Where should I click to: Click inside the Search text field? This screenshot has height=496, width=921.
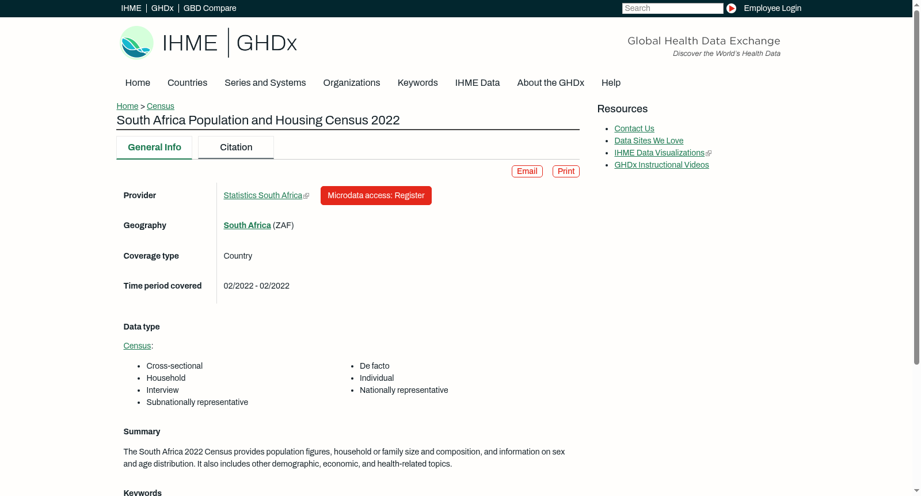672,8
